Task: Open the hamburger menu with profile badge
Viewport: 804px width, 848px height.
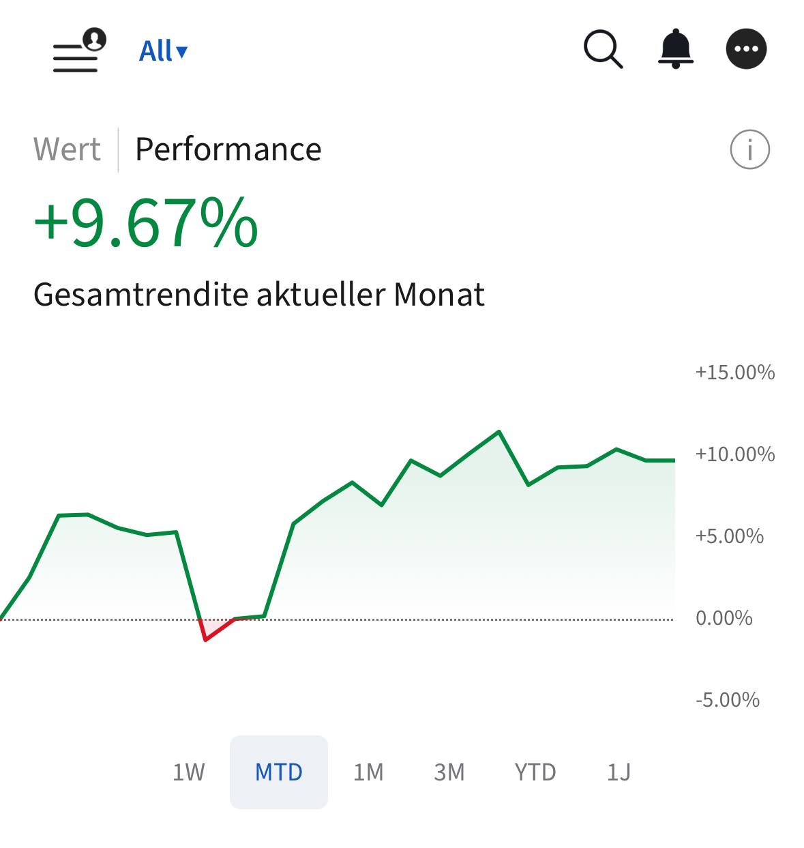Action: pos(78,51)
